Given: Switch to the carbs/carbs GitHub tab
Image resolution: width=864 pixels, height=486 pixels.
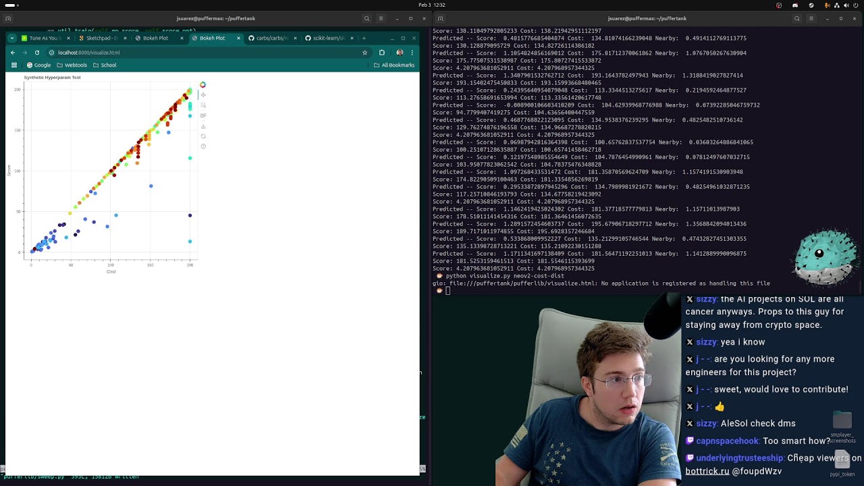Looking at the screenshot, I should [272, 38].
